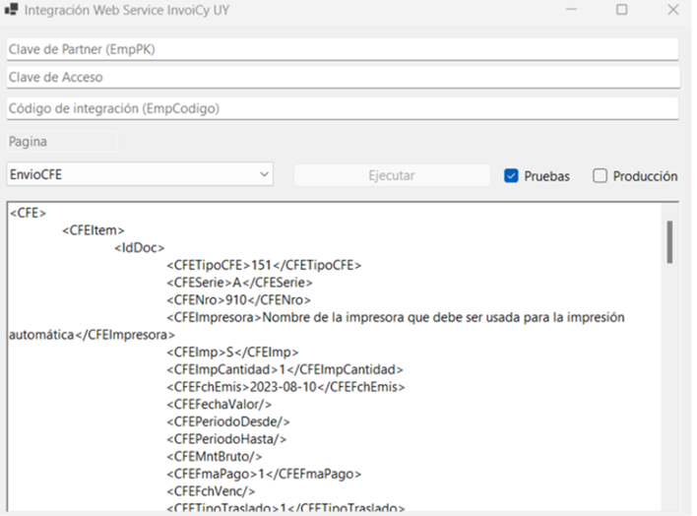Click the XML text area scrollbar thumb
This screenshot has height=516, width=697.
669,242
